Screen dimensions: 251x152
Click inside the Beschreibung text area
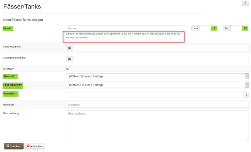point(157,125)
